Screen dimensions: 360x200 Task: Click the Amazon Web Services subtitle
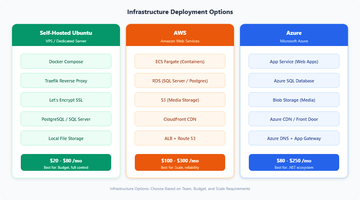pyautogui.click(x=180, y=41)
